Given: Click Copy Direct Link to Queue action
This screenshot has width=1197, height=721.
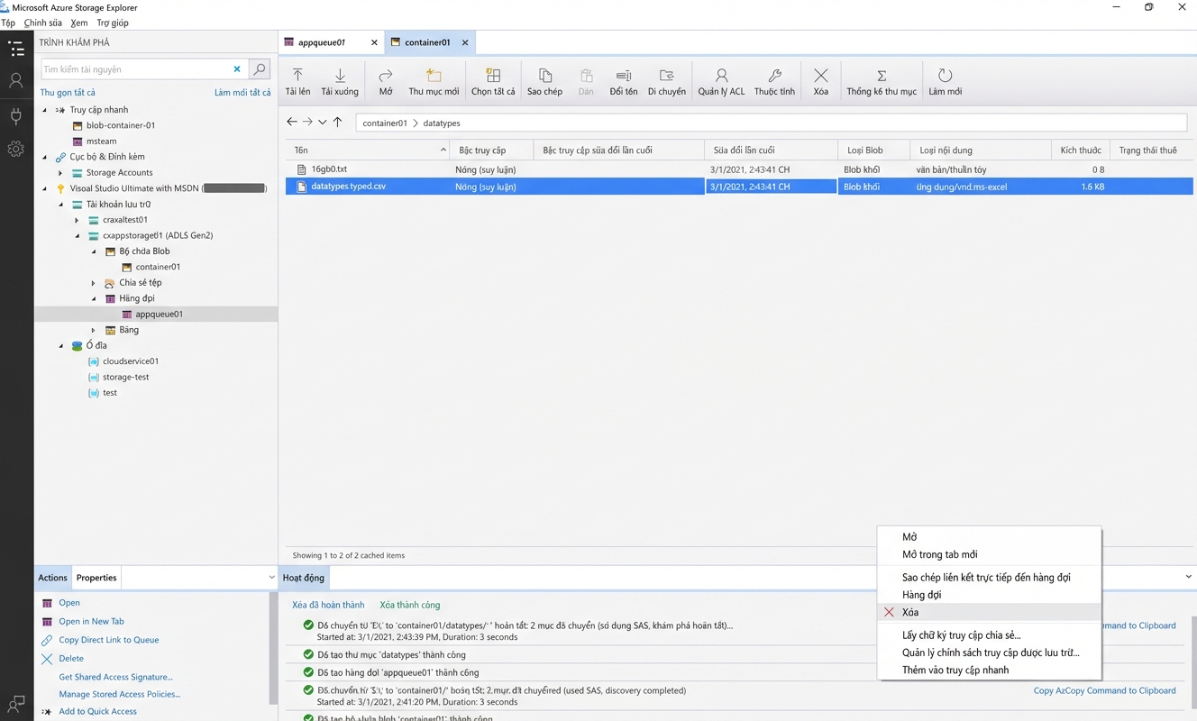Looking at the screenshot, I should tap(108, 640).
